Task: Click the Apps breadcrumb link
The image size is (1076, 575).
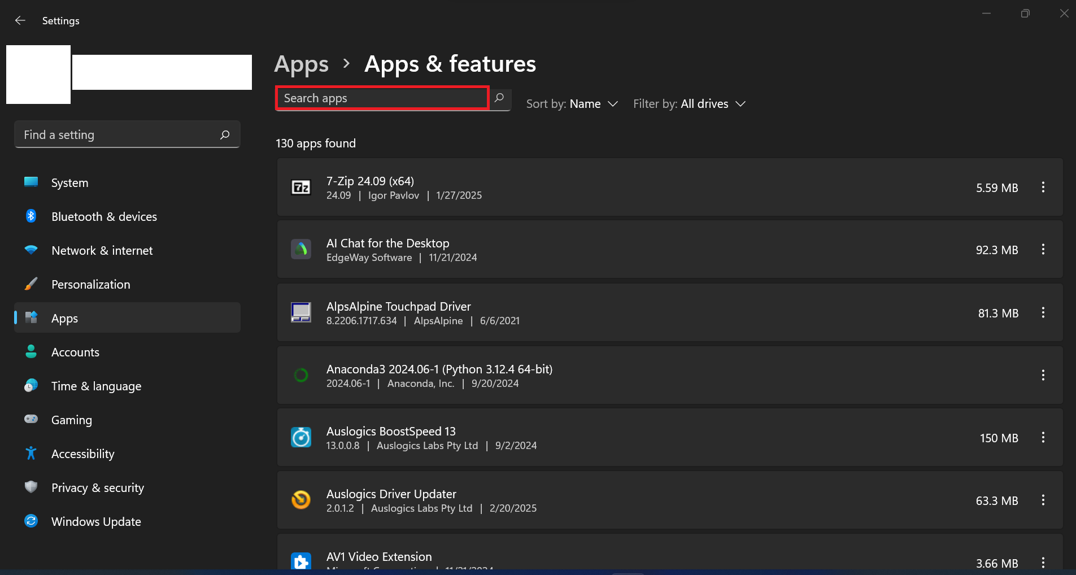Action: coord(302,64)
